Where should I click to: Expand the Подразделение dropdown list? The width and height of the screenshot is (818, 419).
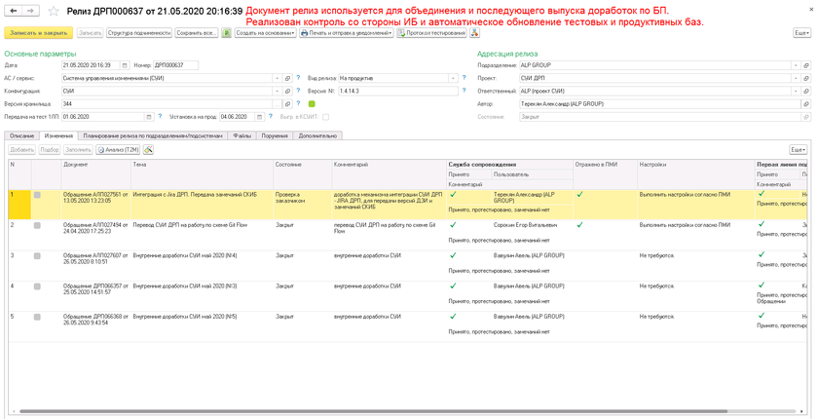(x=795, y=65)
